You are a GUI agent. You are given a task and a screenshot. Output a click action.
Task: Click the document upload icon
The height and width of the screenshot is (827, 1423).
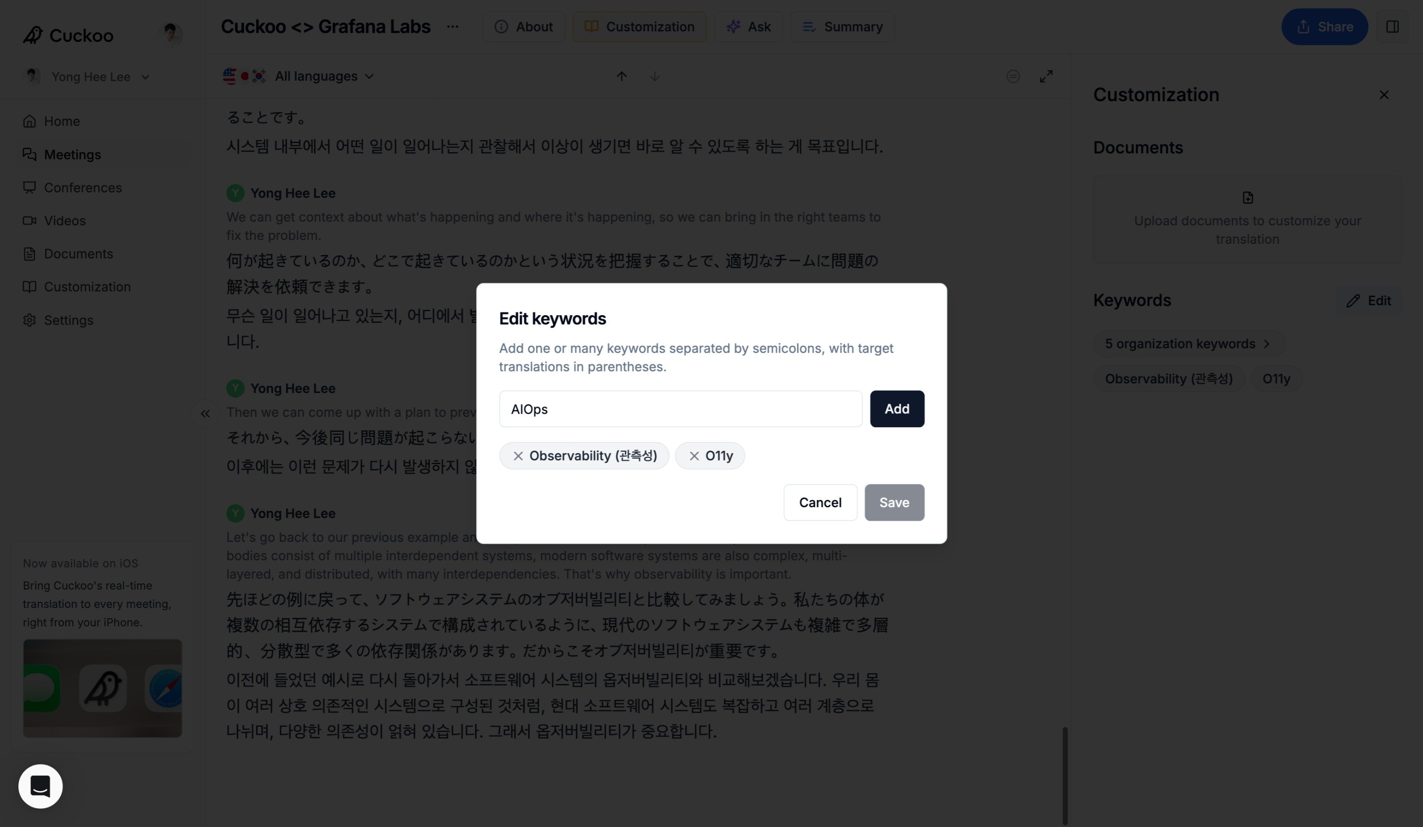click(1248, 197)
